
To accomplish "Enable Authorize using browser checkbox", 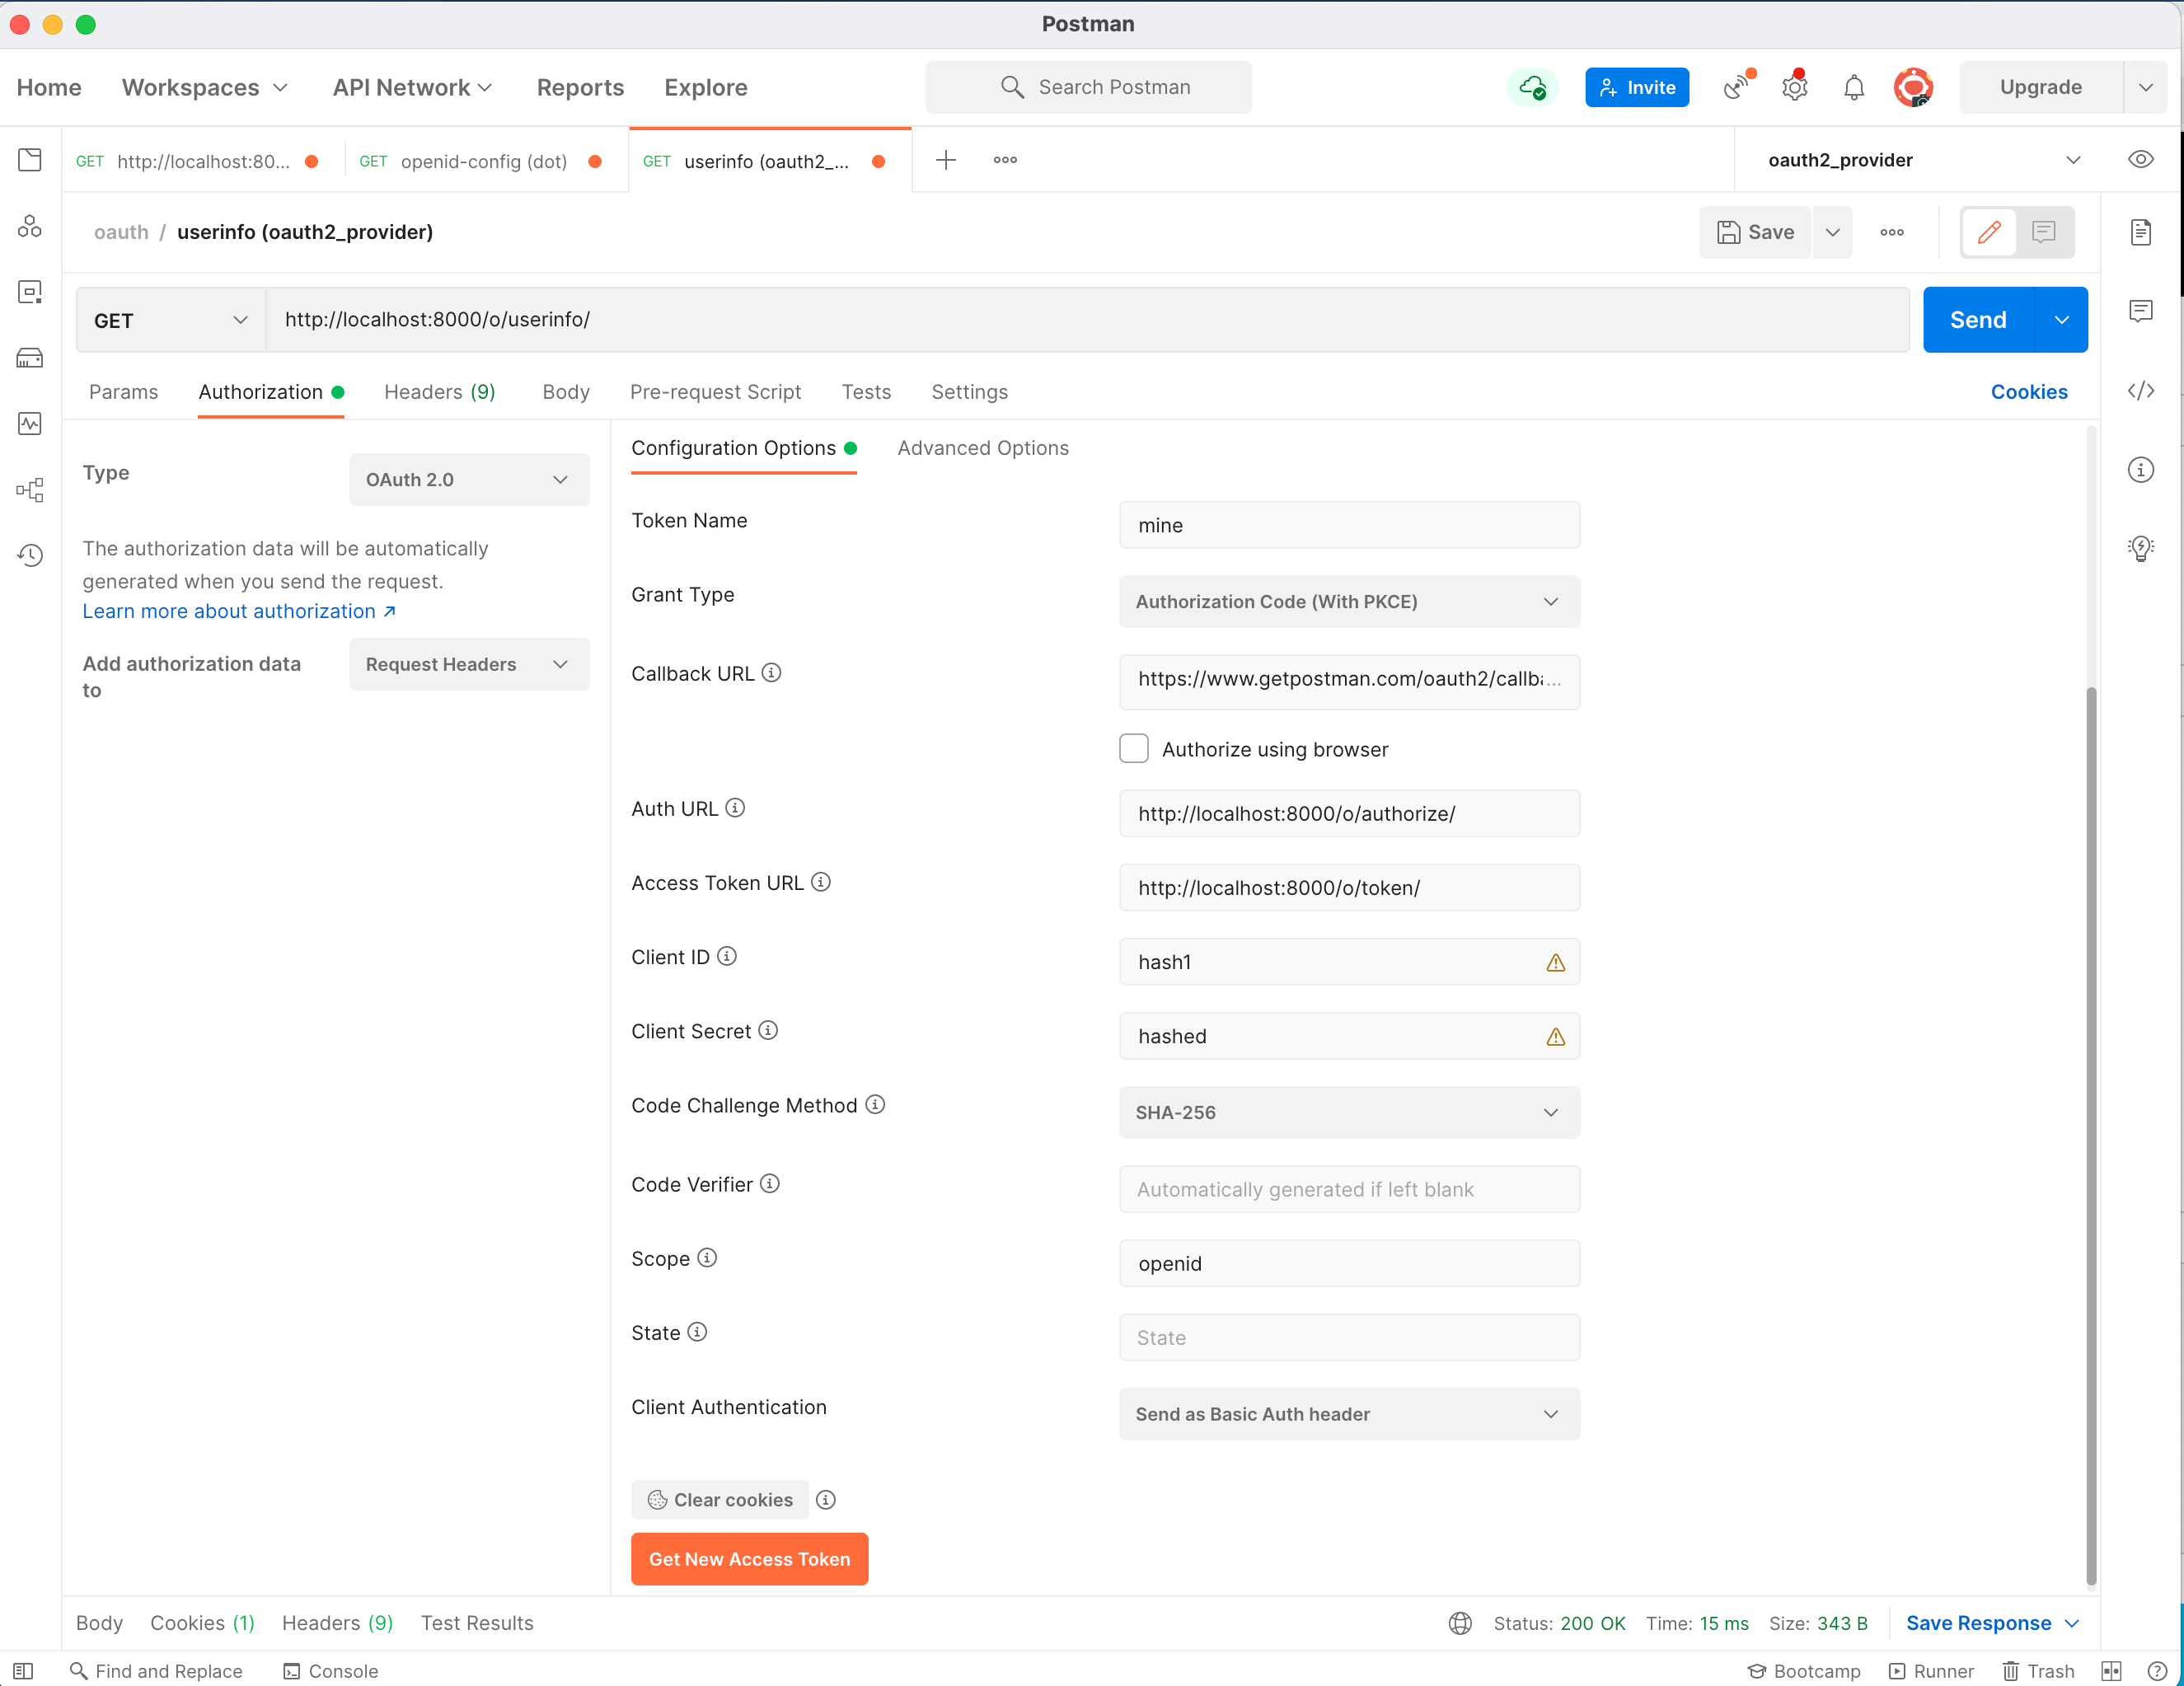I will tap(1133, 749).
